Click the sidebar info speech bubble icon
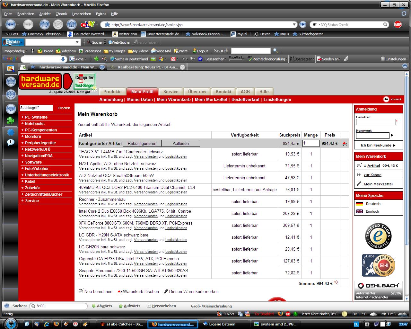The height and width of the screenshot is (329, 411). click(x=11, y=142)
